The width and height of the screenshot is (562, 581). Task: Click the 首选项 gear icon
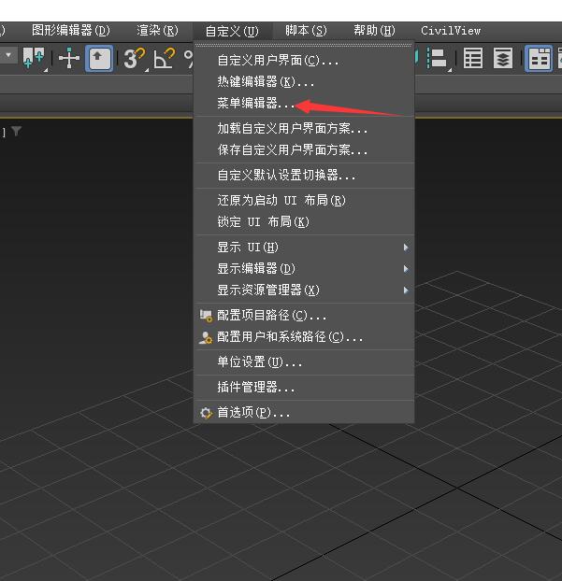206,413
